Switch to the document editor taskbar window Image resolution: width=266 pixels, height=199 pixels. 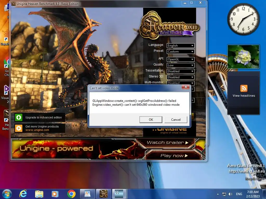88,194
